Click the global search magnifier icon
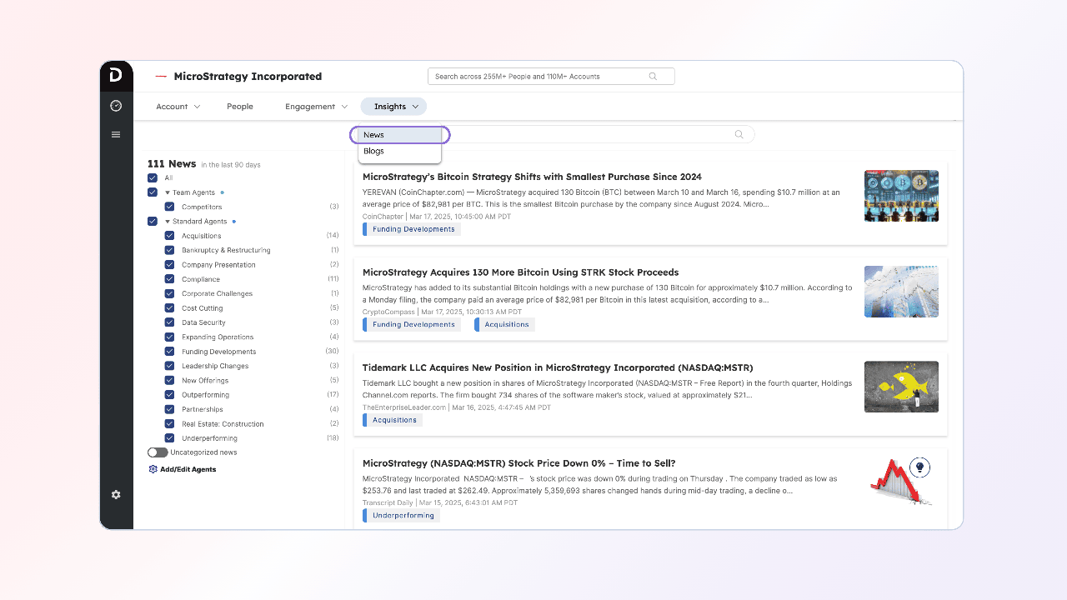This screenshot has width=1067, height=600. 653,77
